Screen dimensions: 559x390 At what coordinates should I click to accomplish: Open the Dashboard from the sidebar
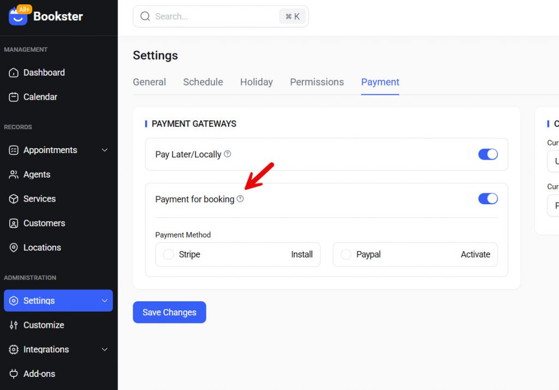tap(44, 72)
